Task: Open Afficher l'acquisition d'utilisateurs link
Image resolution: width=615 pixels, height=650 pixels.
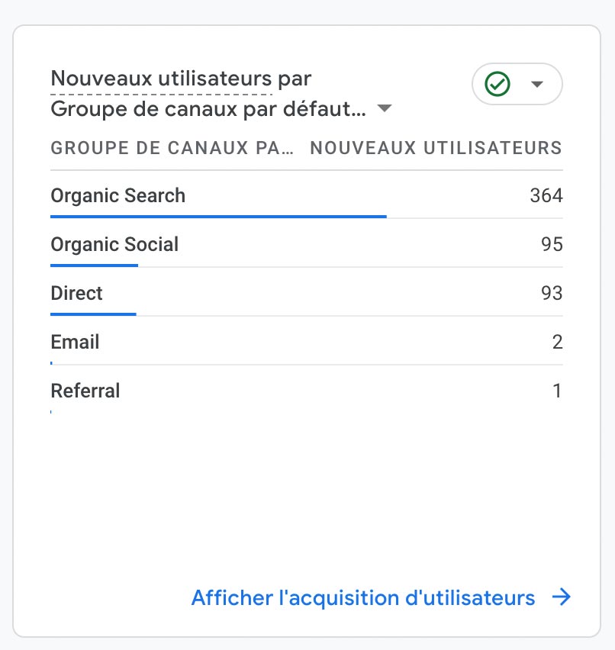Action: [363, 597]
